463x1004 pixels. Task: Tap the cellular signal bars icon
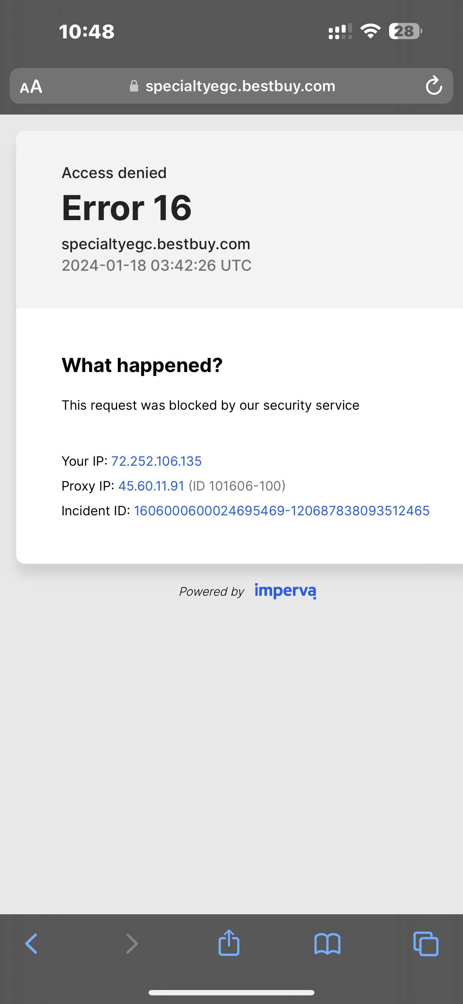(340, 31)
